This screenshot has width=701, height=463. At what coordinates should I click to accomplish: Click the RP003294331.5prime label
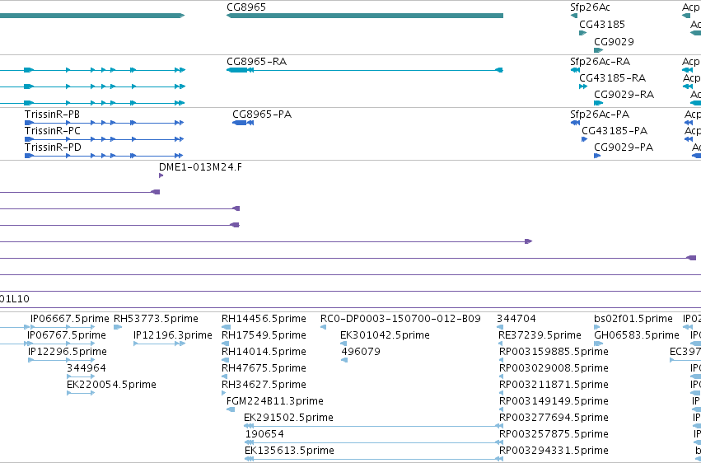[x=554, y=451]
